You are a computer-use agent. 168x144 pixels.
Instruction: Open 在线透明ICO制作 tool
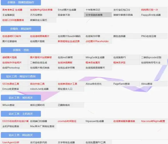click(x=12, y=36)
